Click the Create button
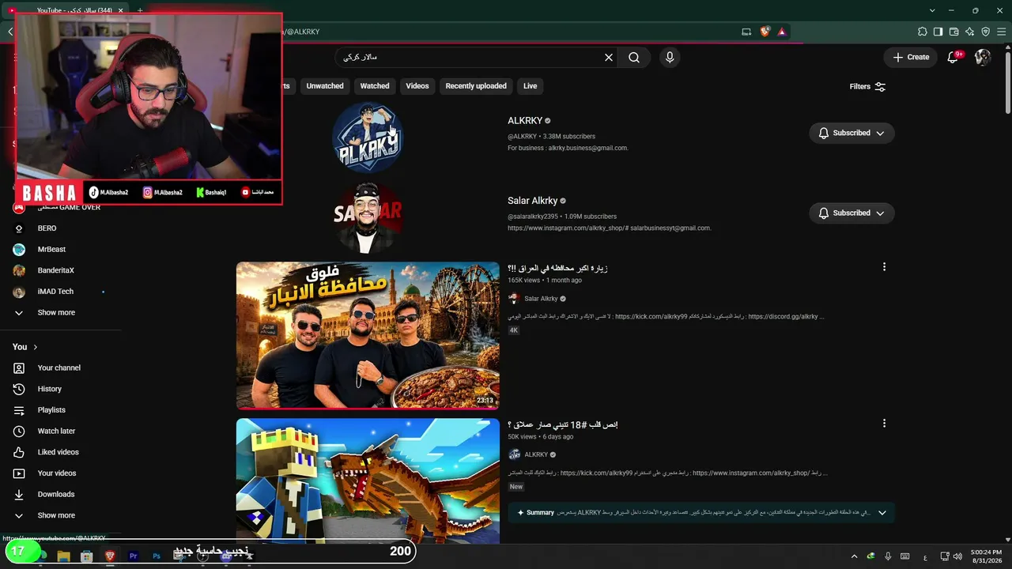The image size is (1012, 569). coord(911,57)
